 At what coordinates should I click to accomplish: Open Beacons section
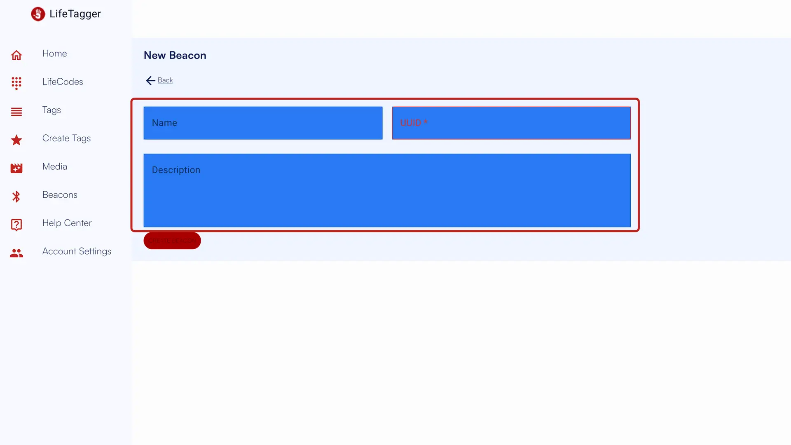click(60, 194)
